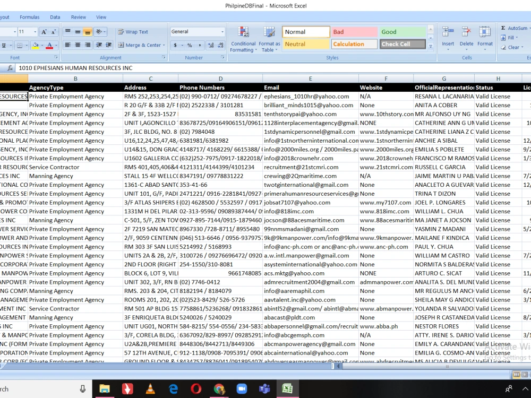Screen dimensions: 531x398
Task: Apply the Check Cell style
Action: click(x=402, y=44)
